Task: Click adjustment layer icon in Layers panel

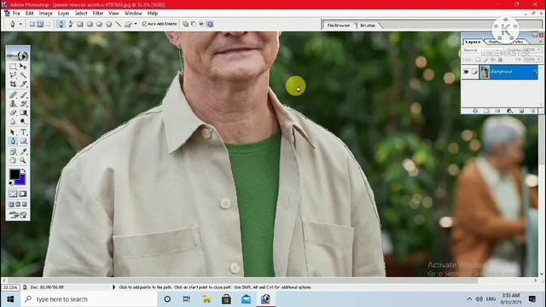Action: coord(510,111)
